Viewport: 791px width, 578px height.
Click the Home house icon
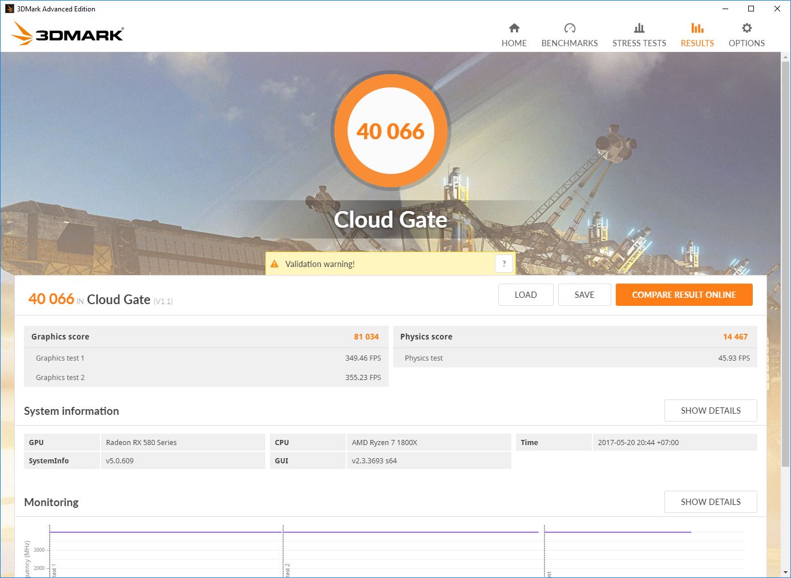point(514,28)
